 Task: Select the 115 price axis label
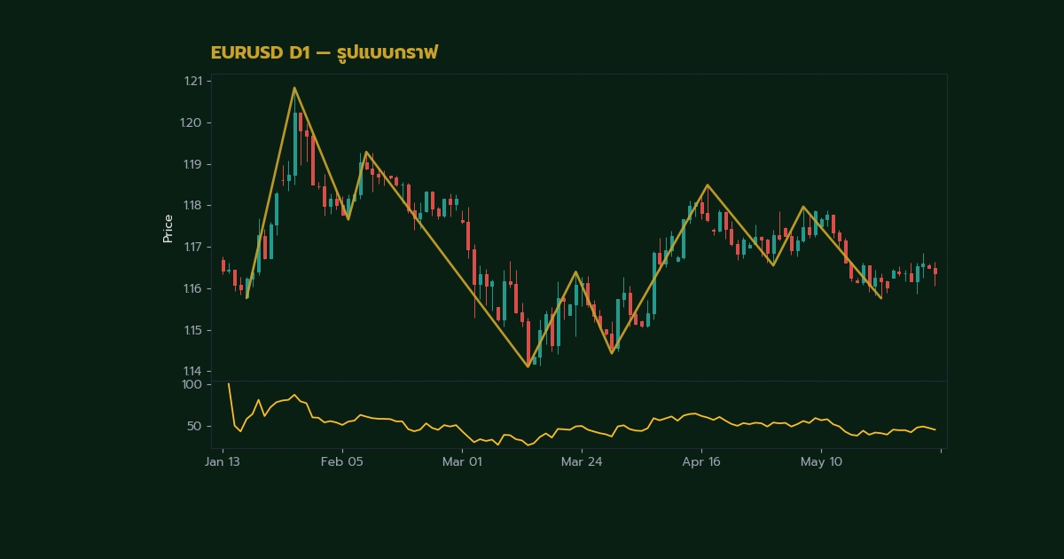[x=193, y=330]
